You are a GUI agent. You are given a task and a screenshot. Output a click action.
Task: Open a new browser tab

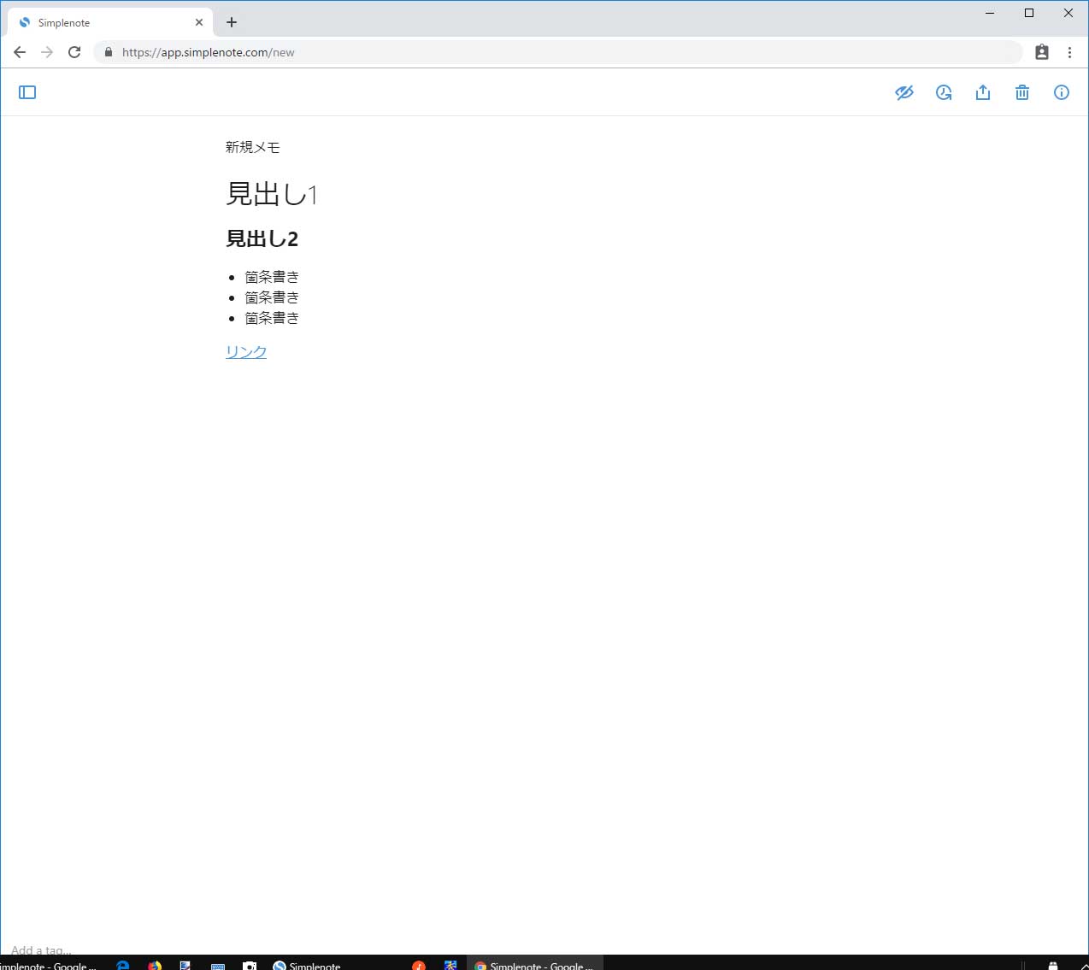pos(231,22)
